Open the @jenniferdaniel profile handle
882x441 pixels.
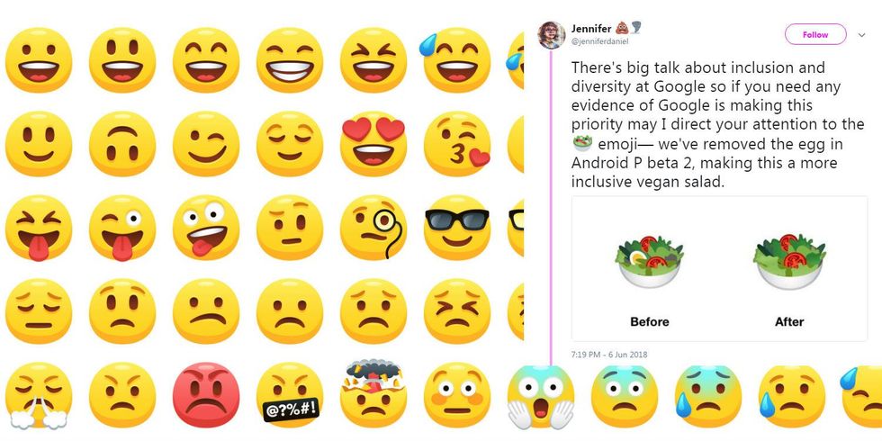click(599, 41)
